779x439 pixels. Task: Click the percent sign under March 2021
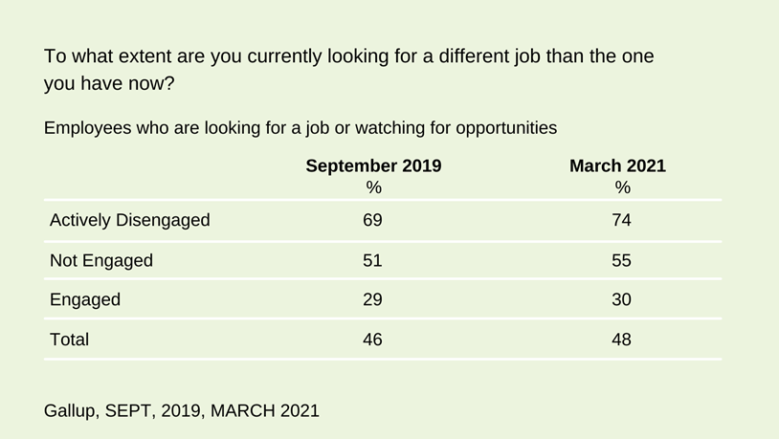(622, 187)
